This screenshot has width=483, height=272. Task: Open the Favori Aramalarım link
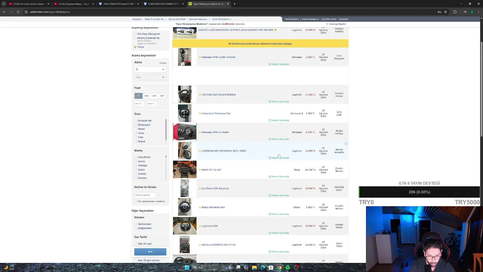(310, 19)
